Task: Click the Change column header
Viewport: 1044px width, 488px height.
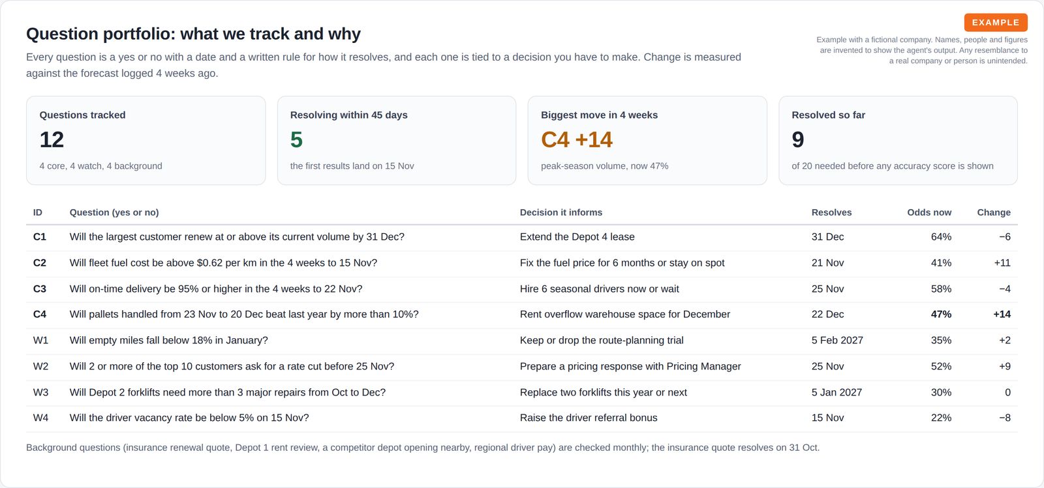Action: tap(994, 212)
